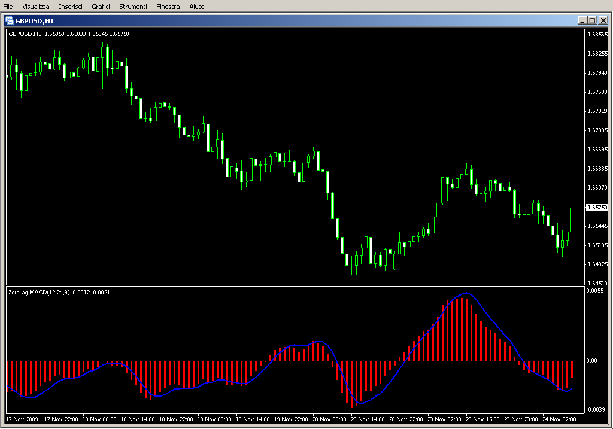This screenshot has width=613, height=429.
Task: Open the Finestra menu
Action: point(168,7)
